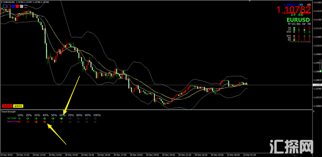Click the Up Trend 70% dim arrow
322x157 pixels.
tap(70, 118)
